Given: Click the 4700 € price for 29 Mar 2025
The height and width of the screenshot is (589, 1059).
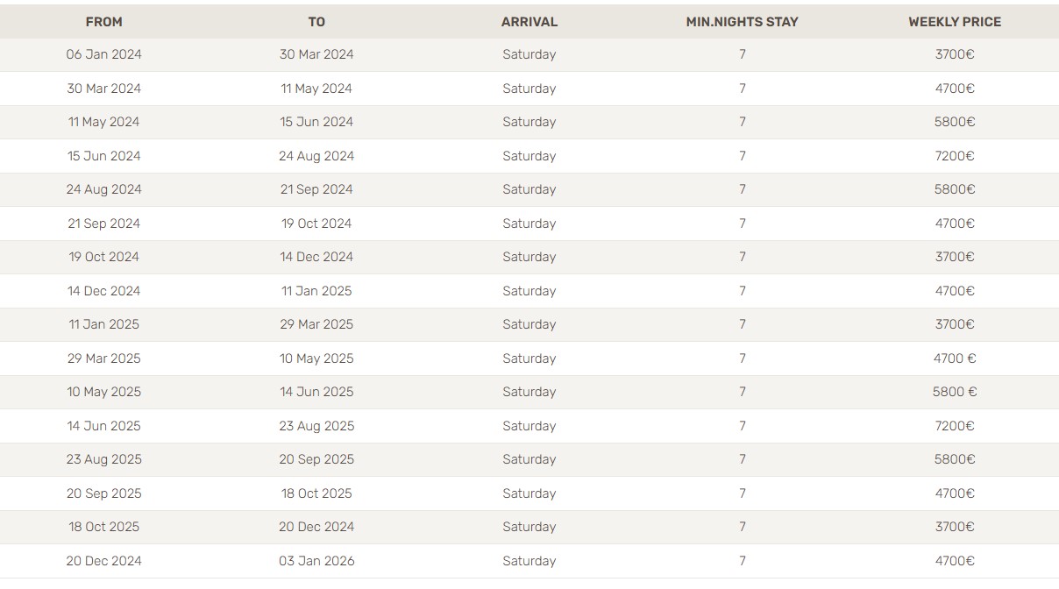Looking at the screenshot, I should tap(955, 358).
